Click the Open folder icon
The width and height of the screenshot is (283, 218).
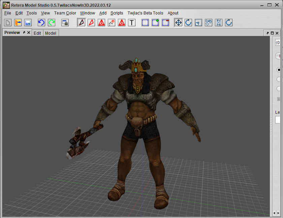(18, 23)
